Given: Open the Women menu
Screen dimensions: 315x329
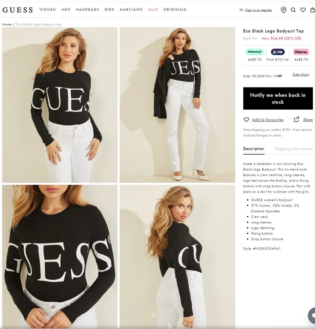Looking at the screenshot, I should [48, 10].
